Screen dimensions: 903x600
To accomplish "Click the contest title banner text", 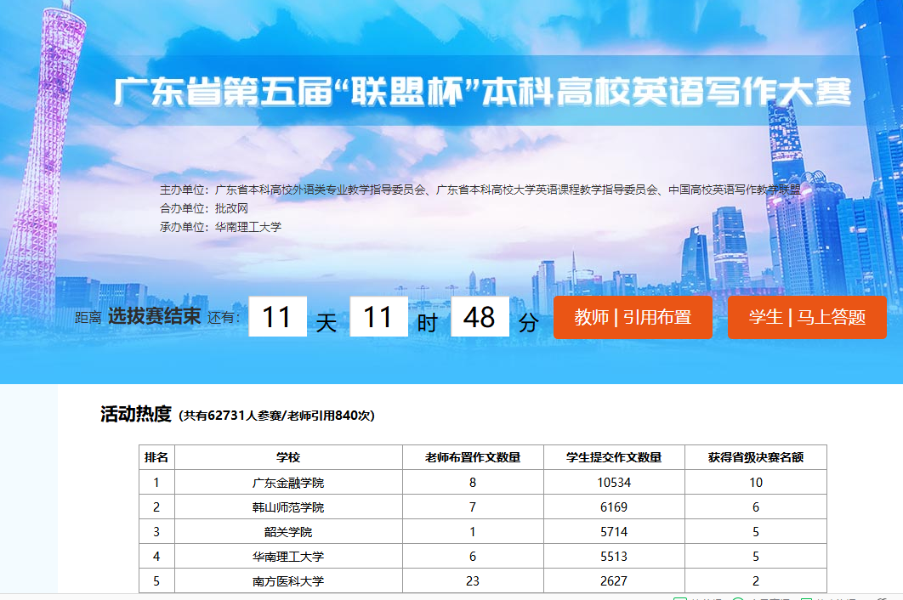I will 482,92.
